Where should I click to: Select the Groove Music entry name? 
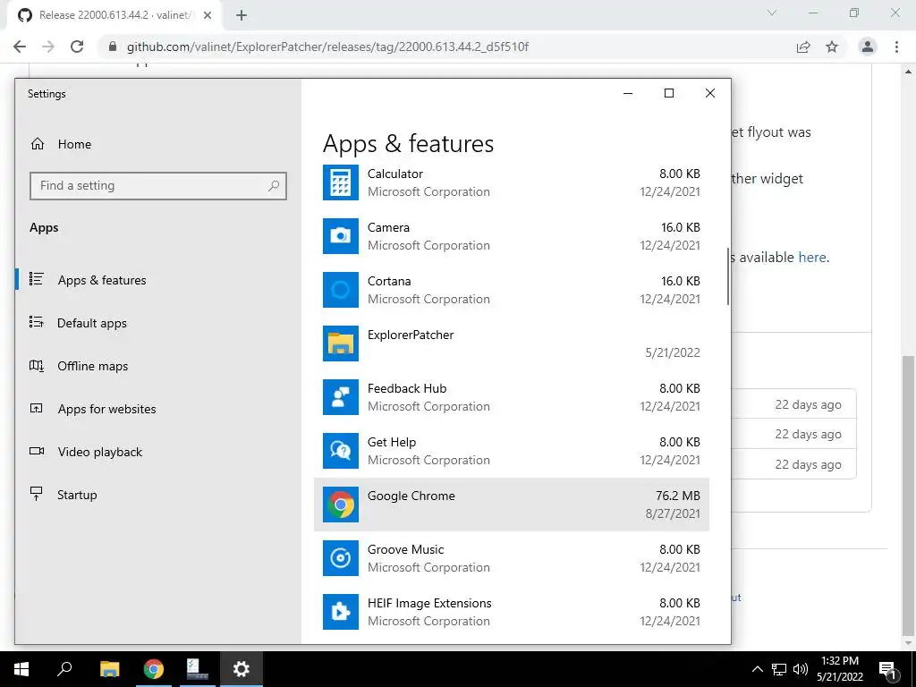click(x=405, y=550)
